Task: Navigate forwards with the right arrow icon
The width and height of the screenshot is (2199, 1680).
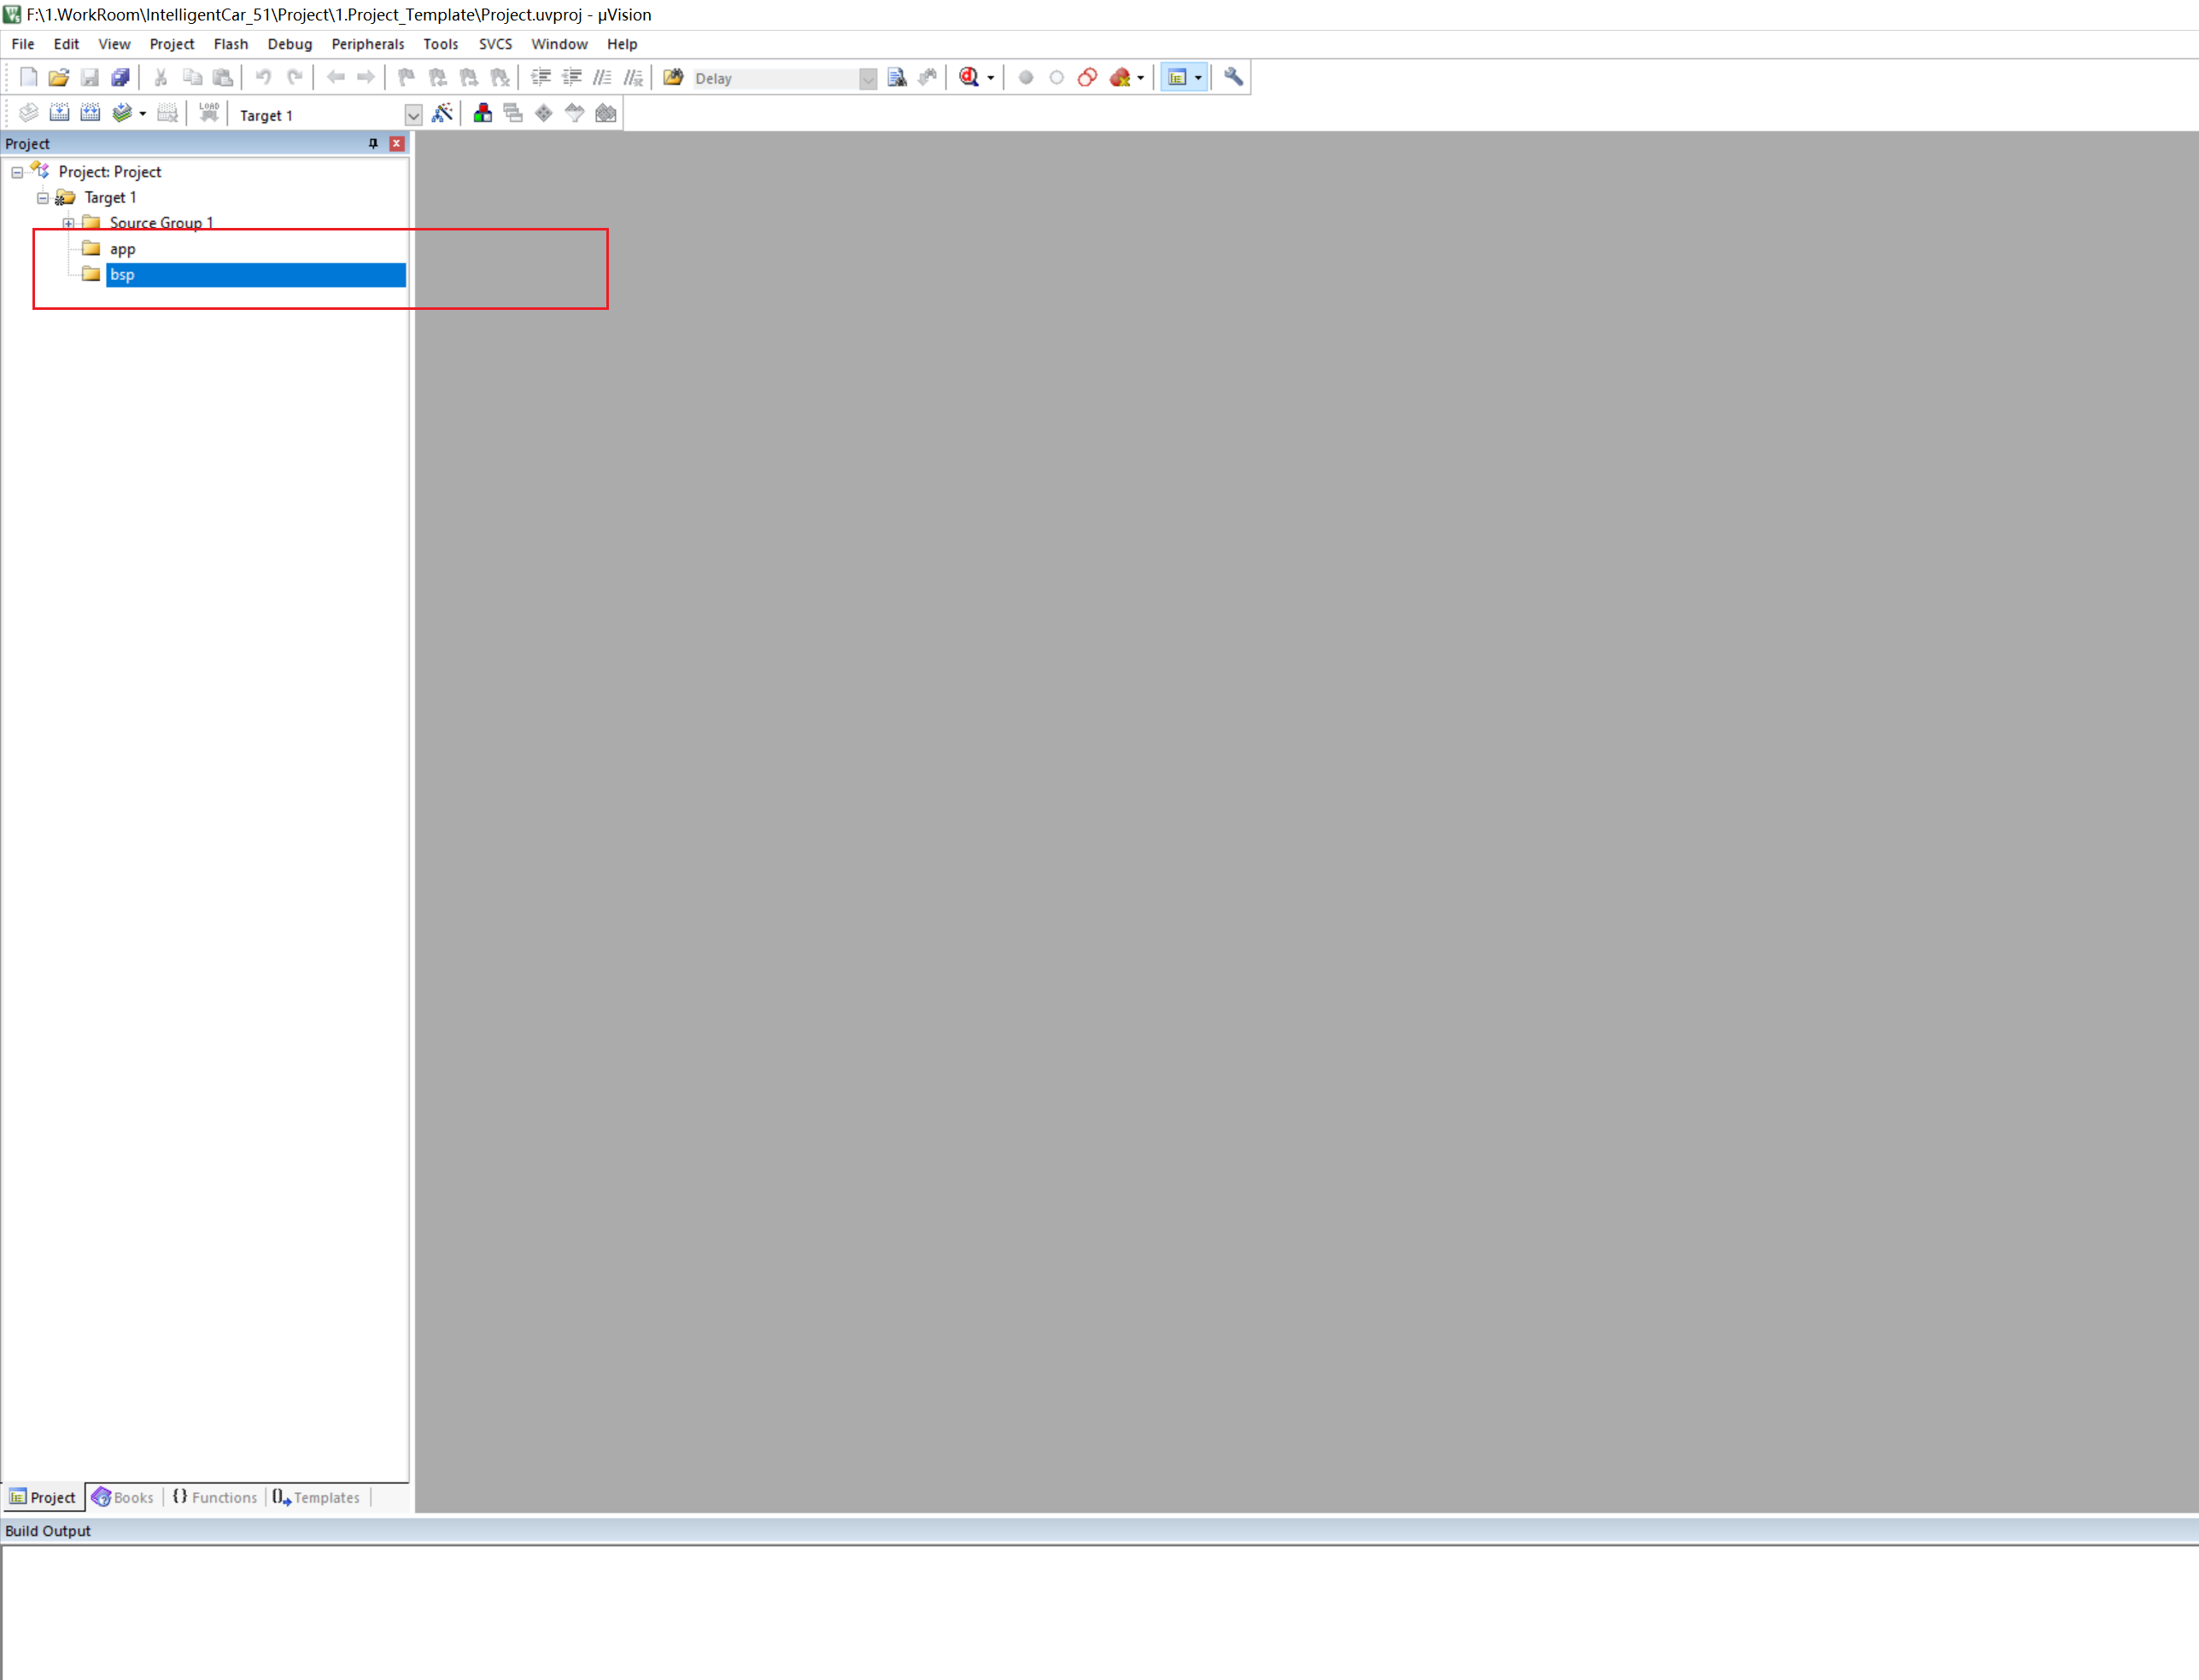Action: tap(366, 77)
